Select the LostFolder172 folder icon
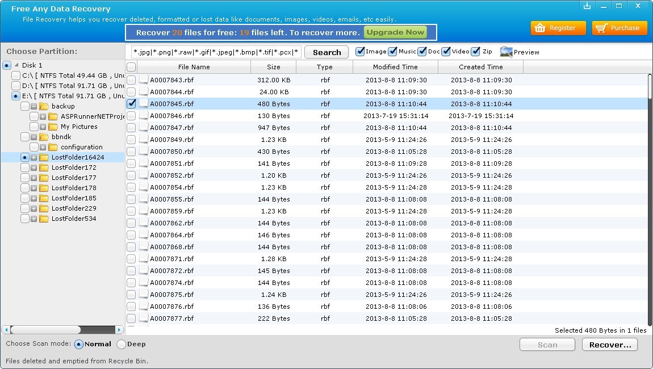 pos(44,167)
